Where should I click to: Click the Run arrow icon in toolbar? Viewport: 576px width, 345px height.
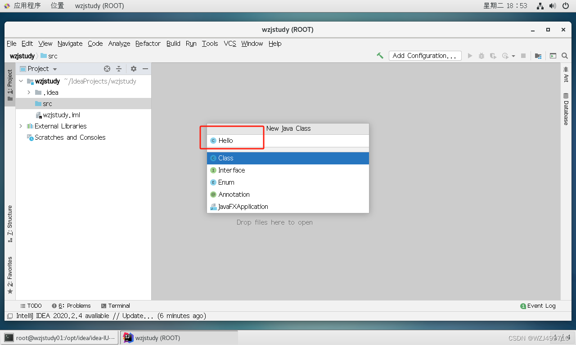(470, 56)
